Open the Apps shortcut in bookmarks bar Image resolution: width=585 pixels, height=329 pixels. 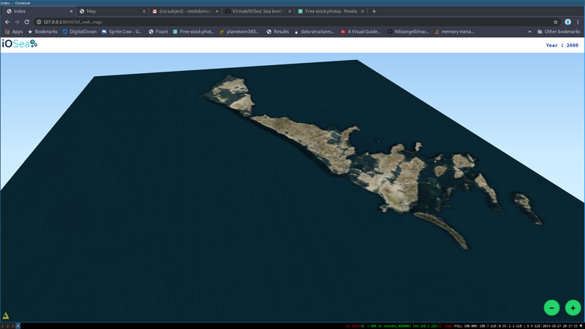pos(13,31)
